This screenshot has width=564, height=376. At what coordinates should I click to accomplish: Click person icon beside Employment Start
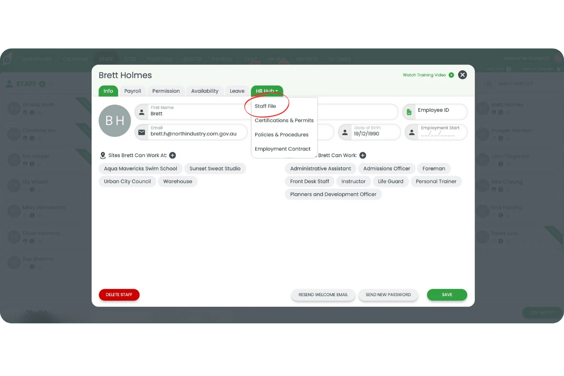coord(412,133)
